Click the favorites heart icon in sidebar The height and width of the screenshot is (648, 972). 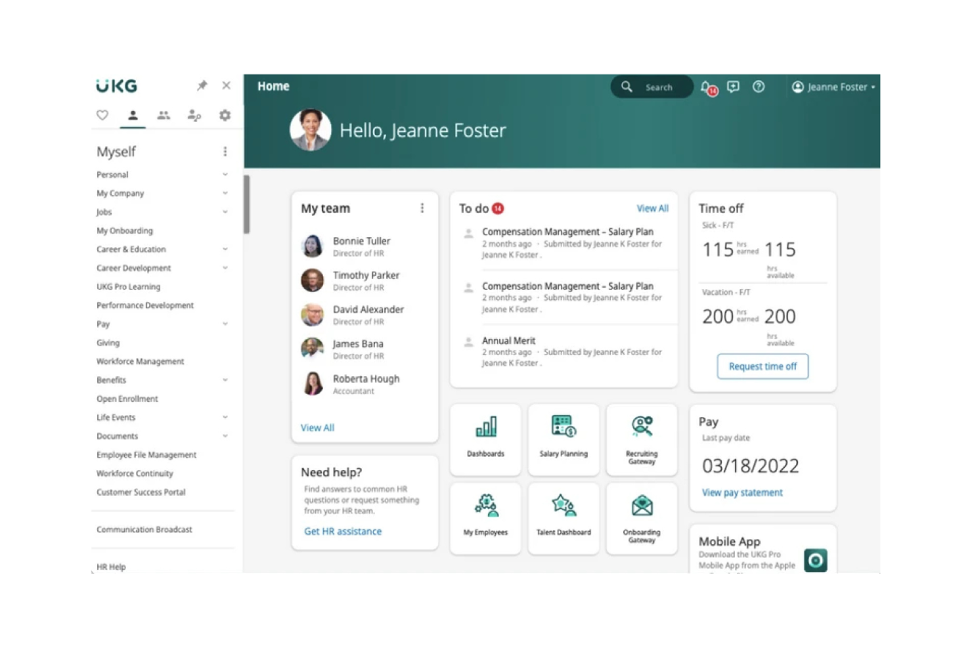[x=102, y=115]
